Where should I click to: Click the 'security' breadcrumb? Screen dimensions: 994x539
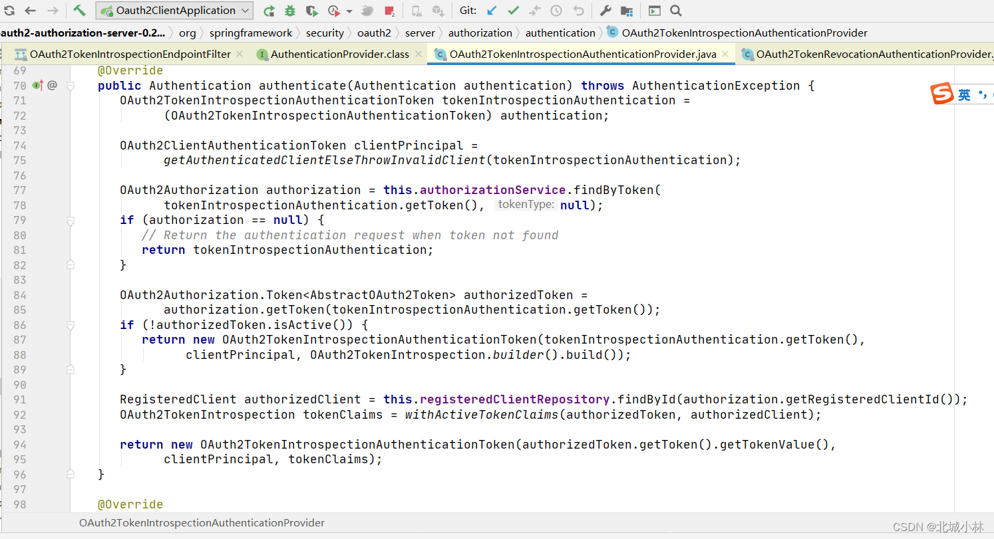click(325, 33)
